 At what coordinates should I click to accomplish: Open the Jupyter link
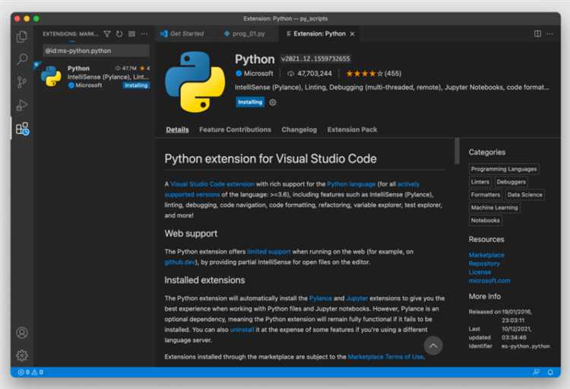[357, 298]
